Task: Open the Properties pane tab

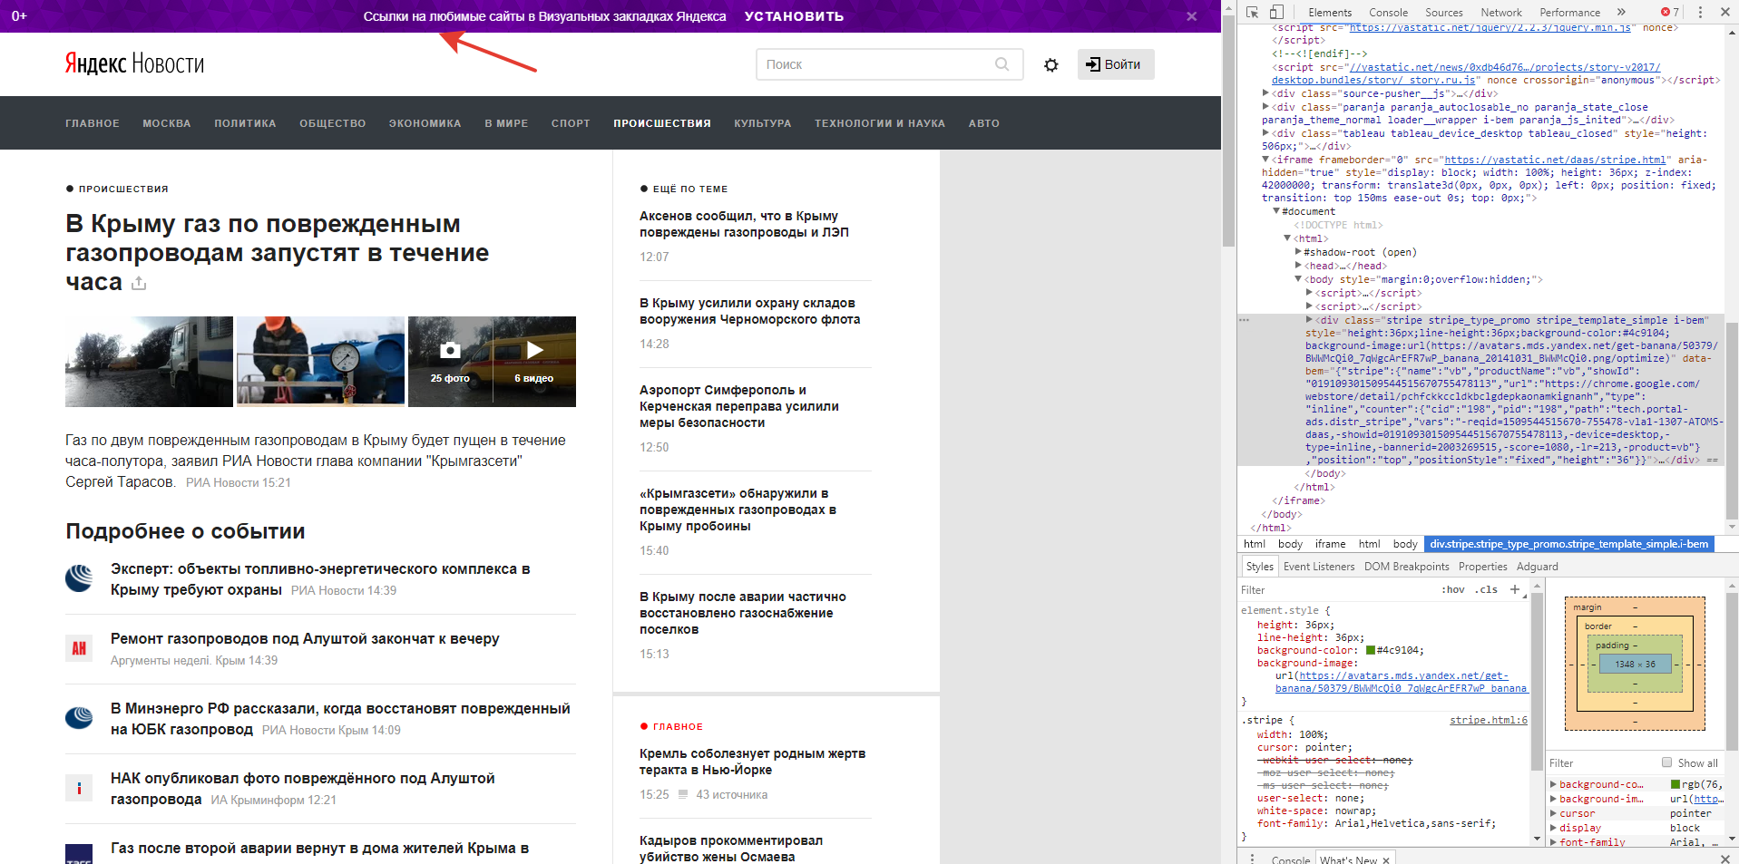Action: (1482, 567)
